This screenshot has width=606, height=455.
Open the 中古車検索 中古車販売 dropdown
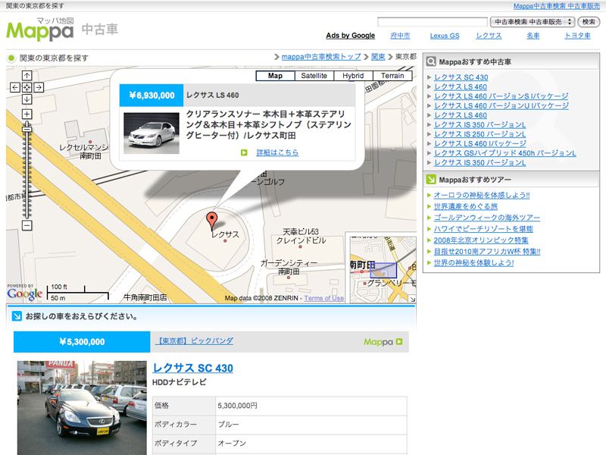[x=533, y=22]
